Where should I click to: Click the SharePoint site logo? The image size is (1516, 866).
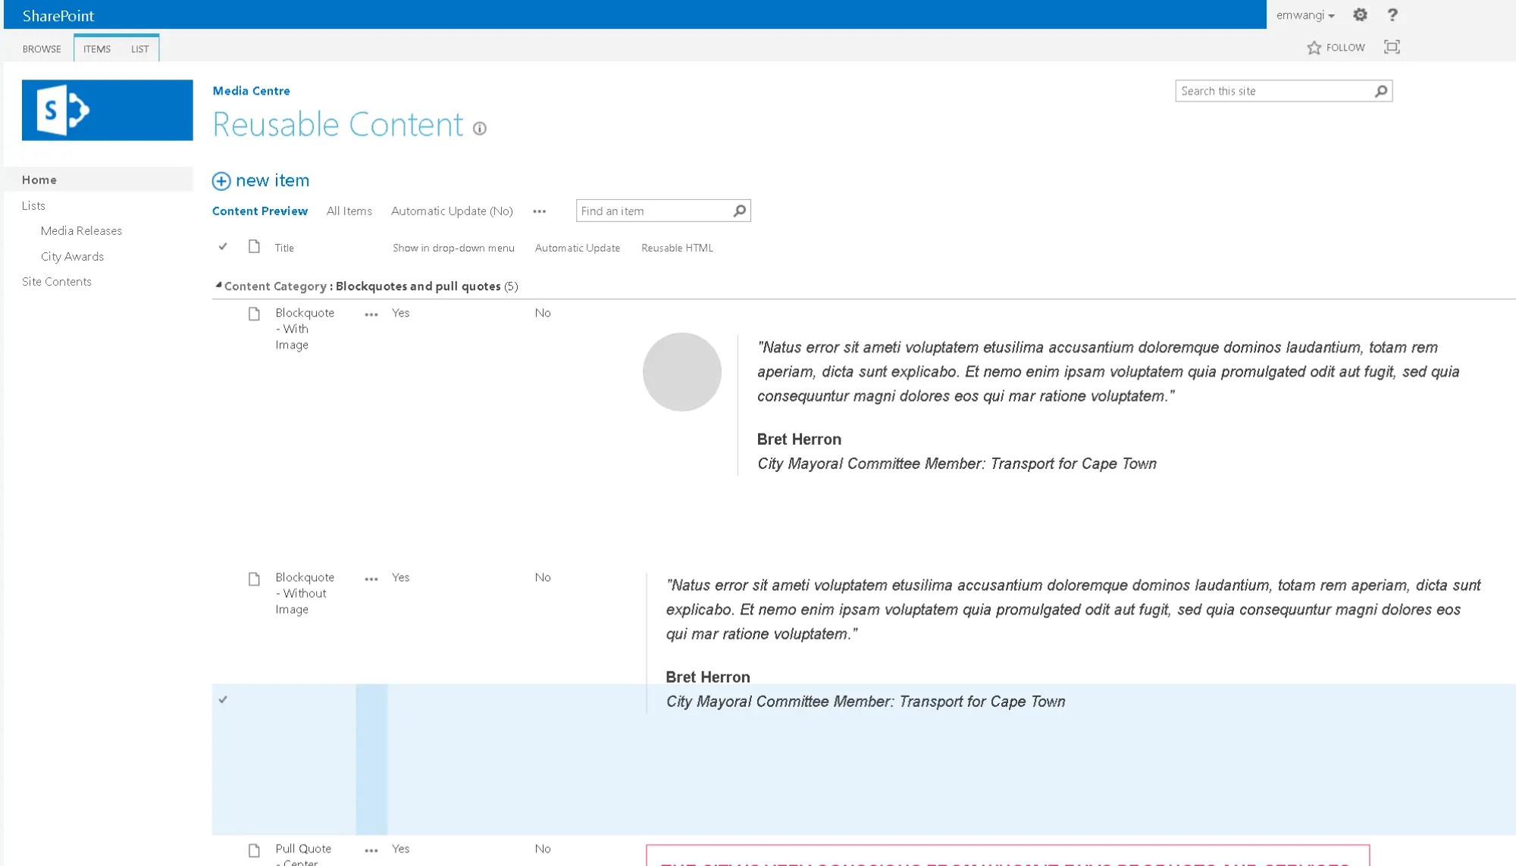click(107, 110)
